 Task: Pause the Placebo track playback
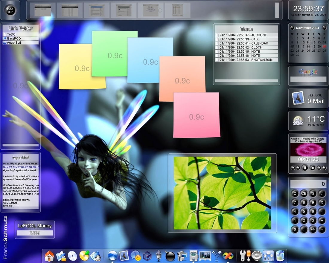tap(305, 168)
